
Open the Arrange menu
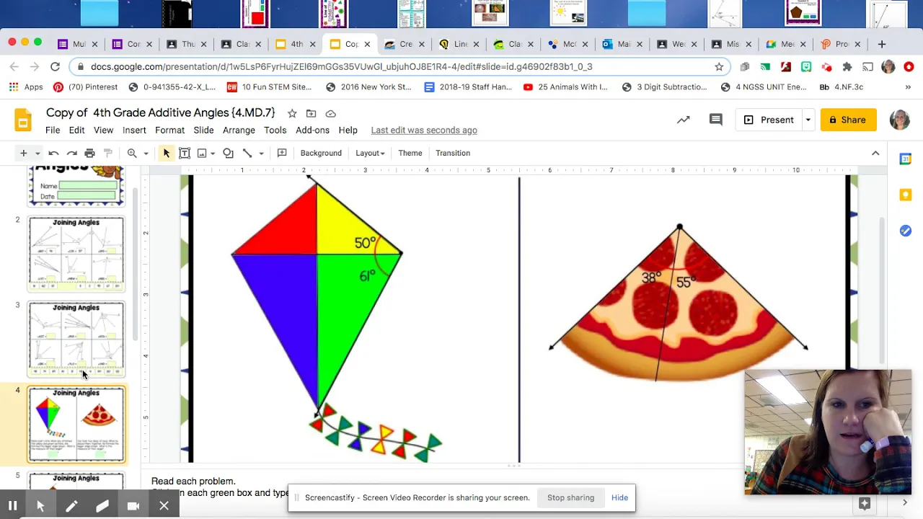239,130
